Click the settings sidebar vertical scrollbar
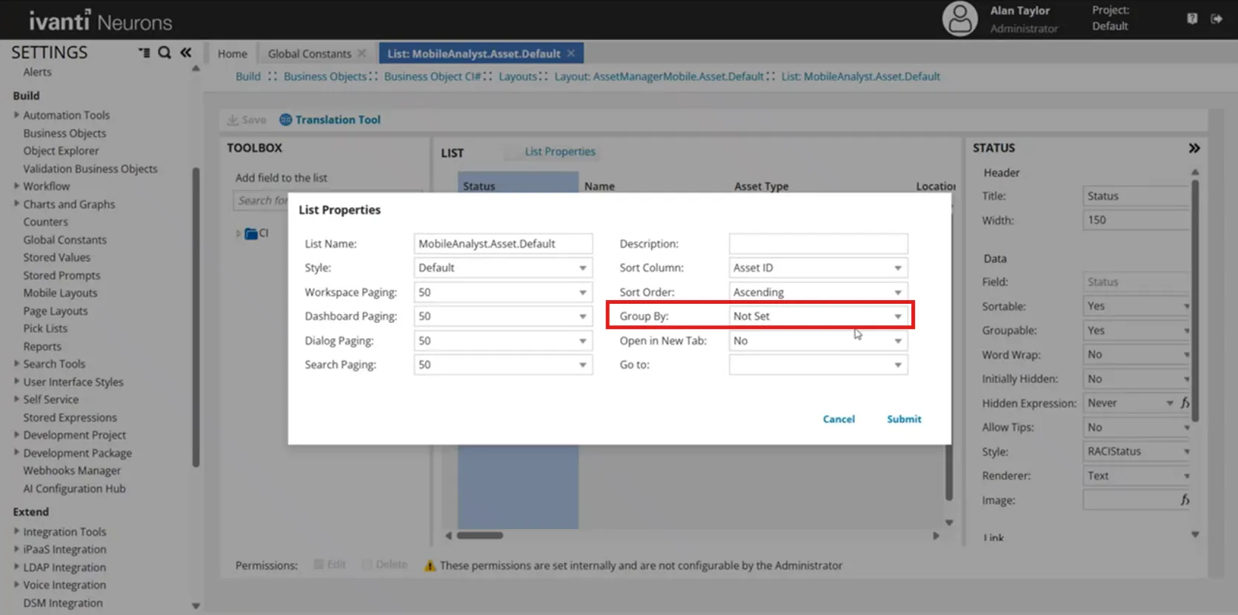This screenshot has height=615, width=1238. (196, 317)
